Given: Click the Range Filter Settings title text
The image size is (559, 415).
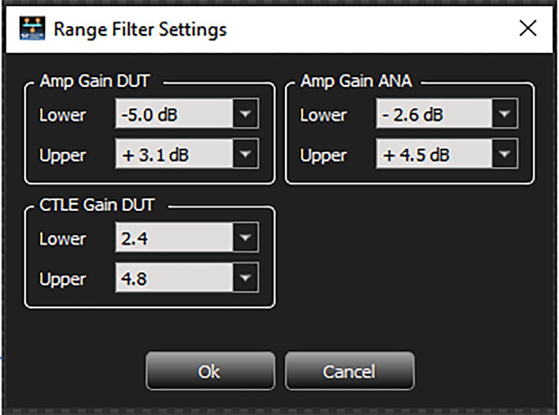Looking at the screenshot, I should coord(140,29).
